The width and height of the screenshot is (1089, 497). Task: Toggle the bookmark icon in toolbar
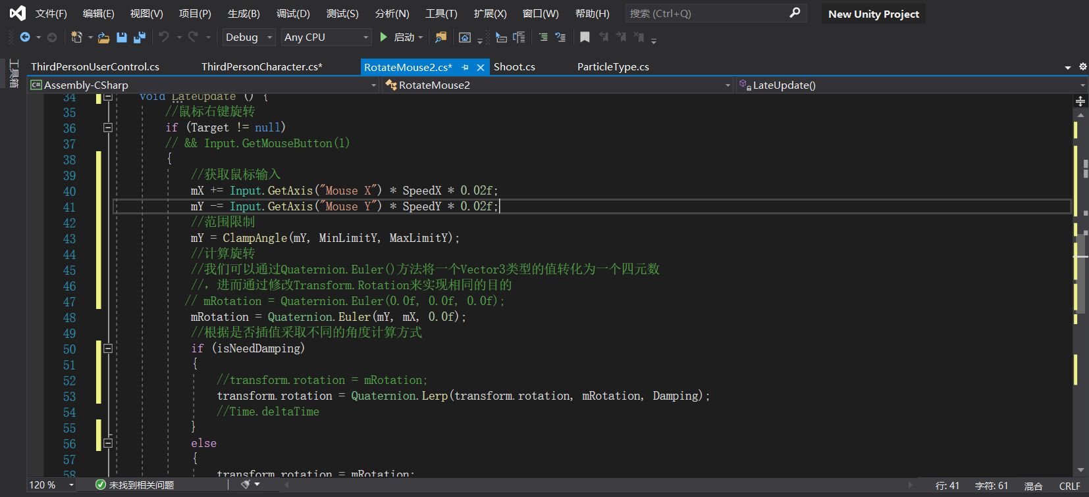tap(585, 37)
